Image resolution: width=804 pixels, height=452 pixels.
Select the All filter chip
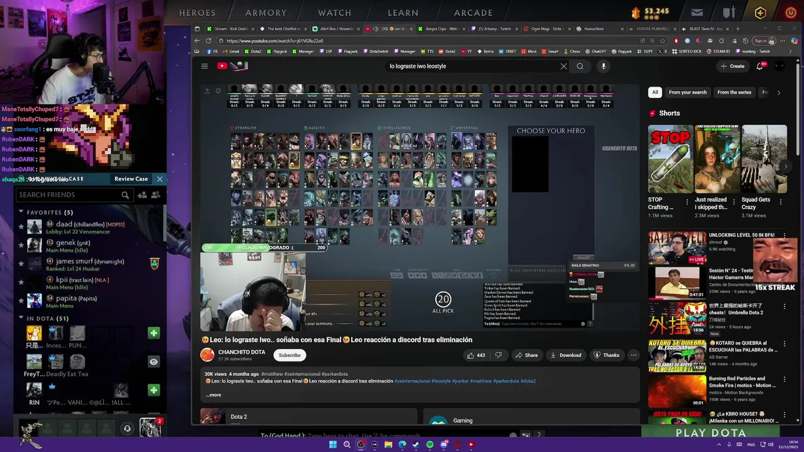pyautogui.click(x=655, y=92)
